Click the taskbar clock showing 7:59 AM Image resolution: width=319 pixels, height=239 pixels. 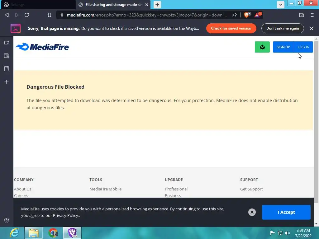303,233
